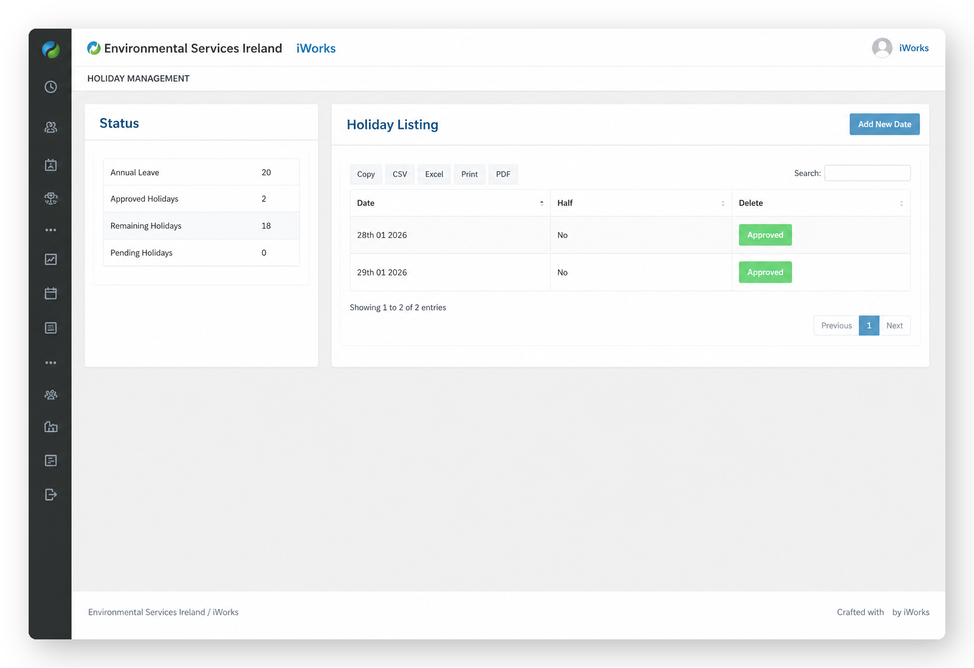Click the Environmental Services Ireland header logo
Screen dimensions: 974x668
184,48
